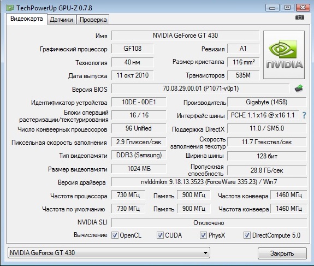This screenshot has height=266, width=314.
Task: Click the Версия BIOS label
Action: click(x=90, y=90)
